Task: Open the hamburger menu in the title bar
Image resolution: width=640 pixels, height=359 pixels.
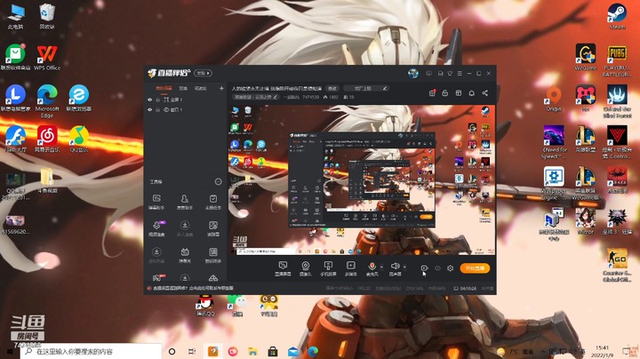Action: pos(460,74)
